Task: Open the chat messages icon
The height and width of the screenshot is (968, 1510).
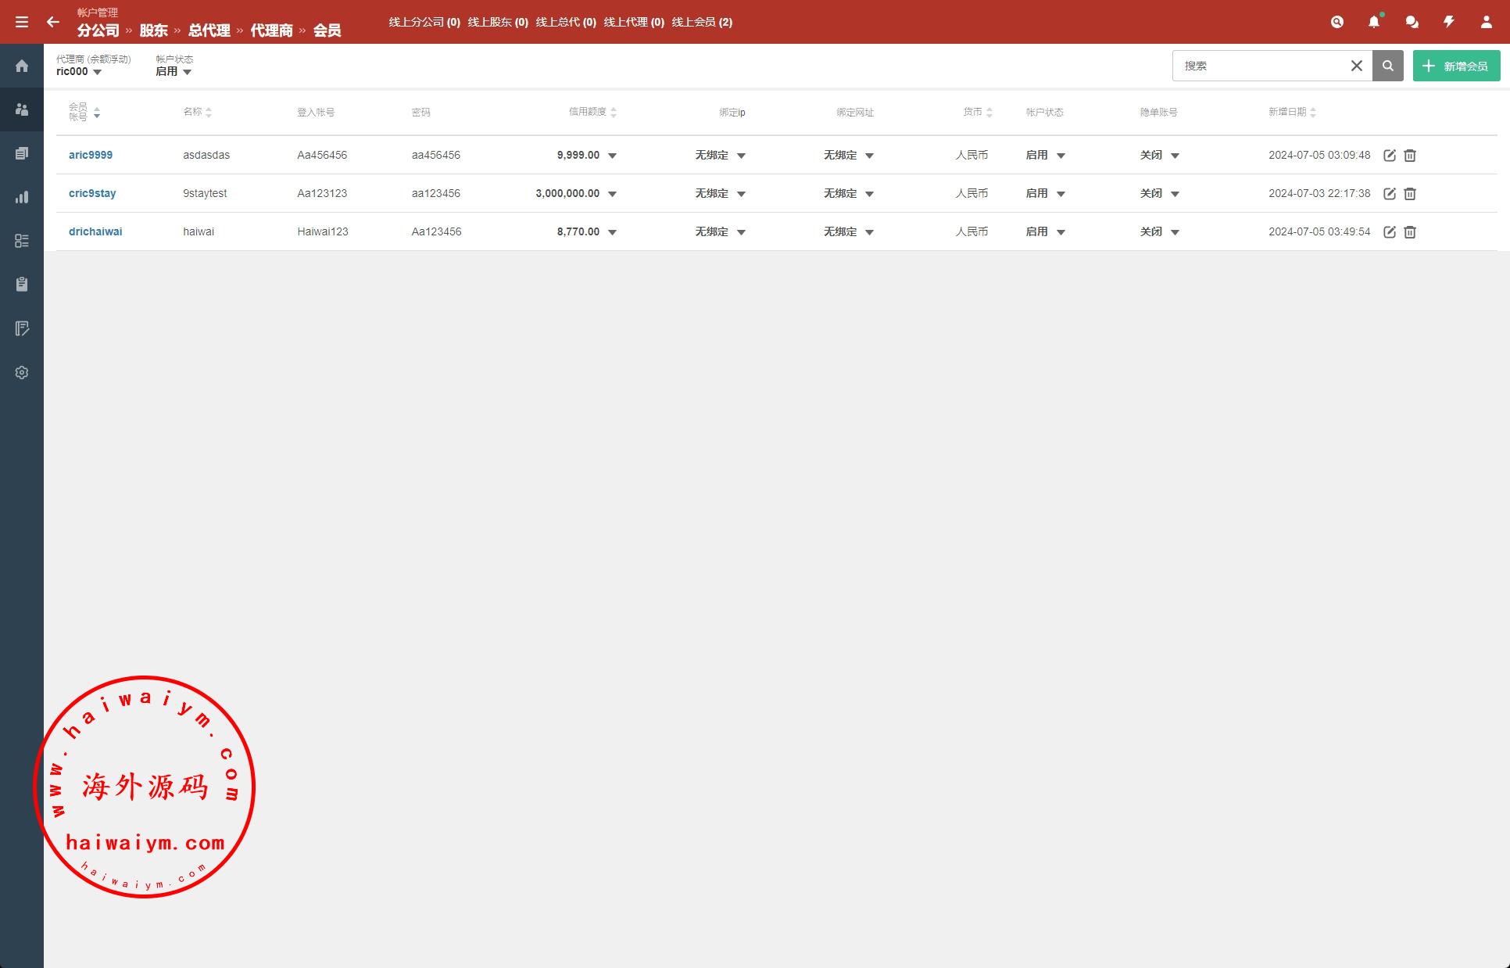Action: 1412,22
